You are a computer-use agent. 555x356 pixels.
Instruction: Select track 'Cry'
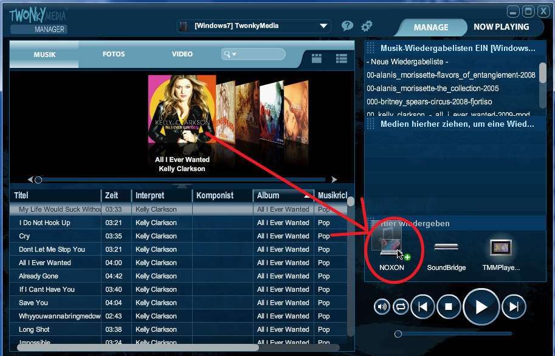pos(178,236)
